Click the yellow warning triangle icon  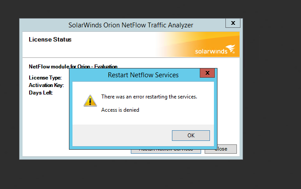pyautogui.click(x=90, y=101)
